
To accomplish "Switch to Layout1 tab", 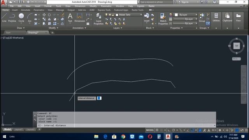I will [18, 129].
